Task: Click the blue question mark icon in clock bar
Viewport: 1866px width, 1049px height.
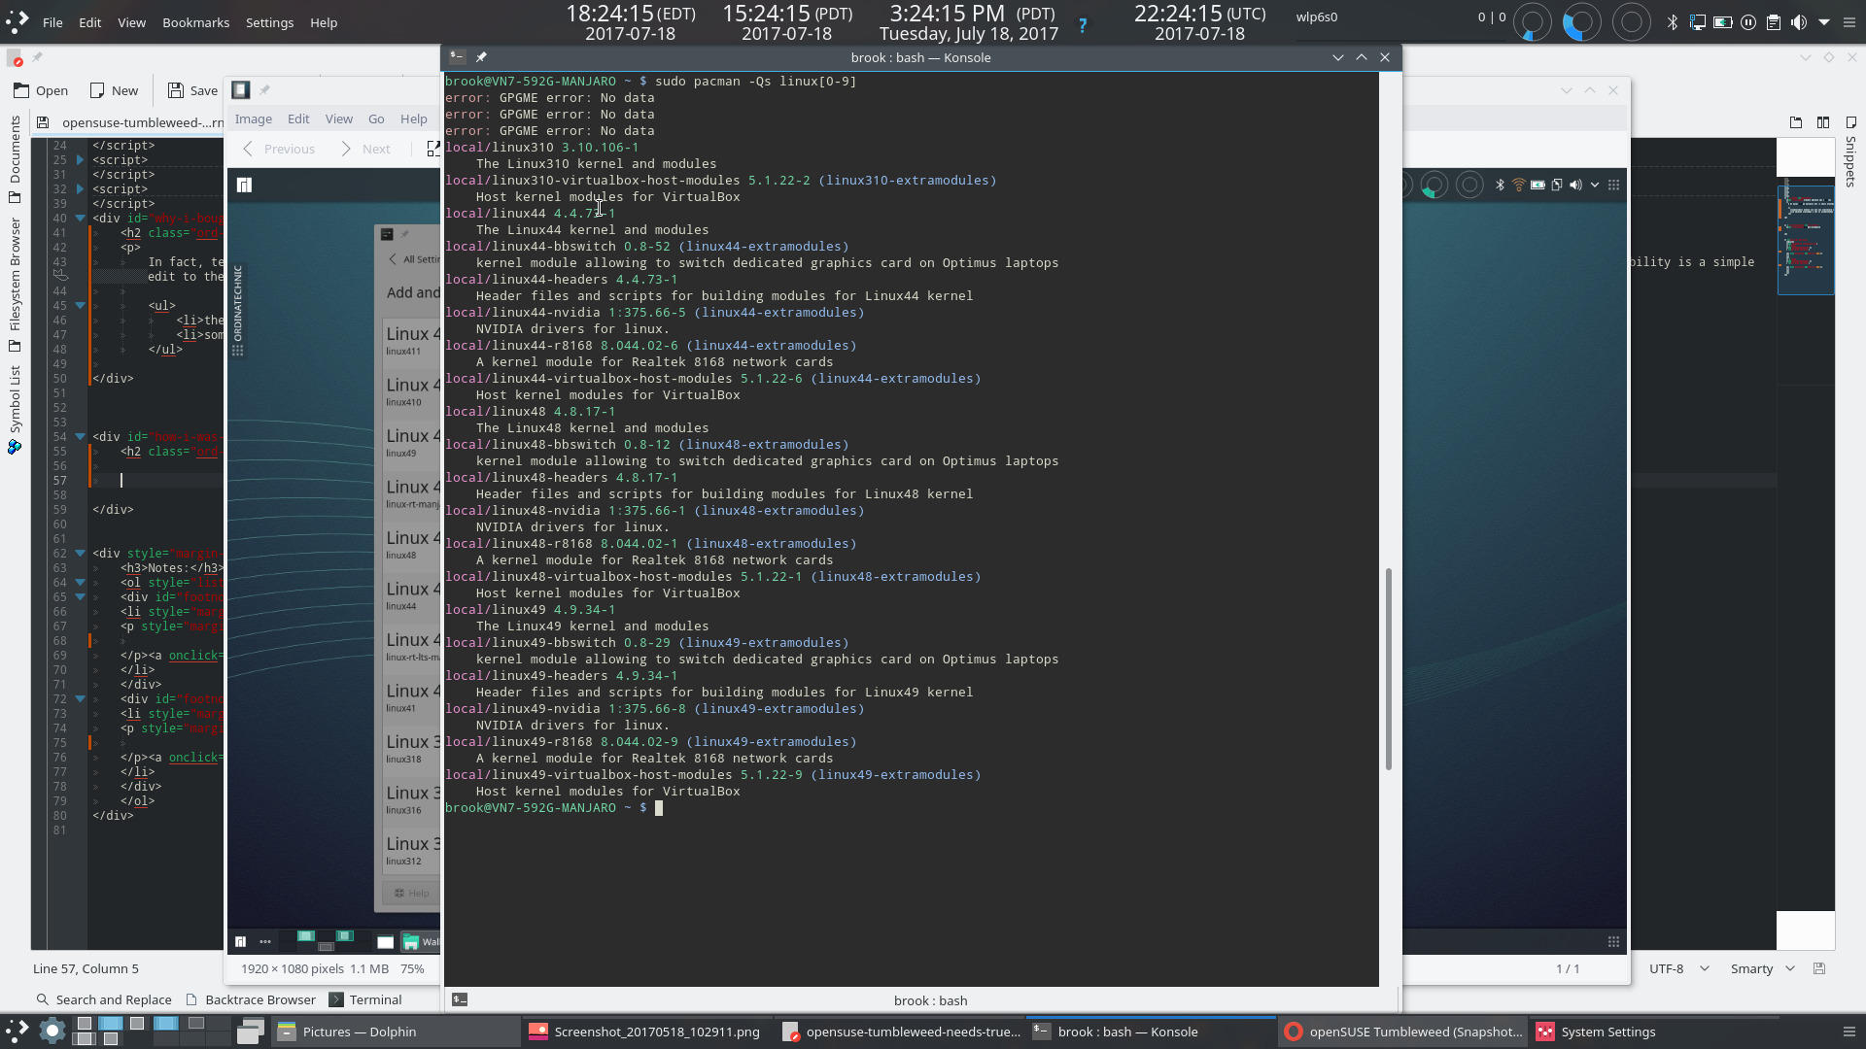Action: (x=1083, y=26)
